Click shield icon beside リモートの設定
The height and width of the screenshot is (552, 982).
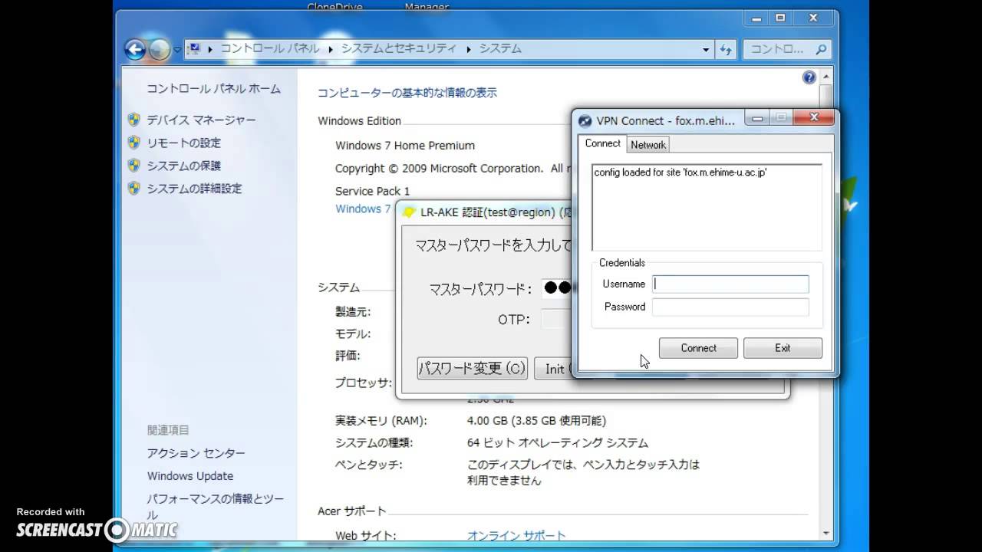[x=133, y=143]
